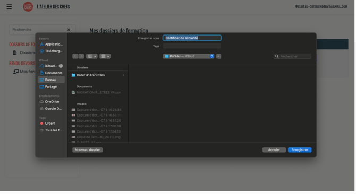Click the Order #14679 folder icon

73,75
